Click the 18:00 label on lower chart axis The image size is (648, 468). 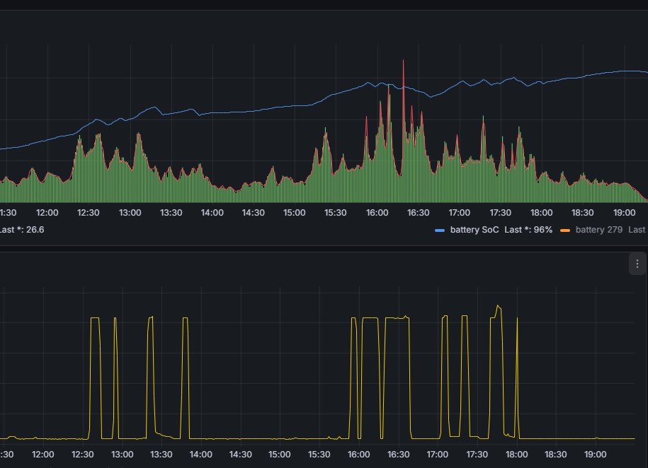tap(516, 455)
